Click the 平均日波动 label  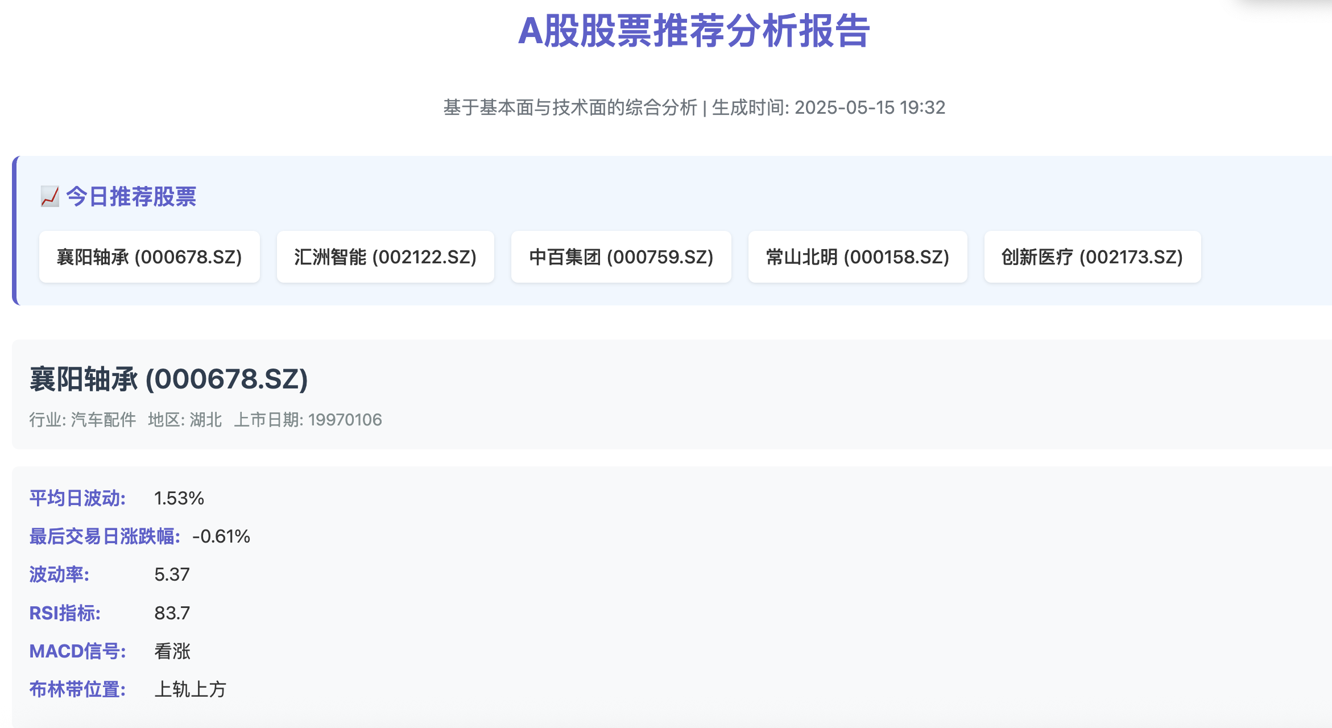pyautogui.click(x=77, y=498)
